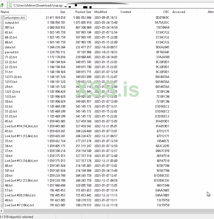
Task: Click file name 35.txt
Action: click(9, 141)
